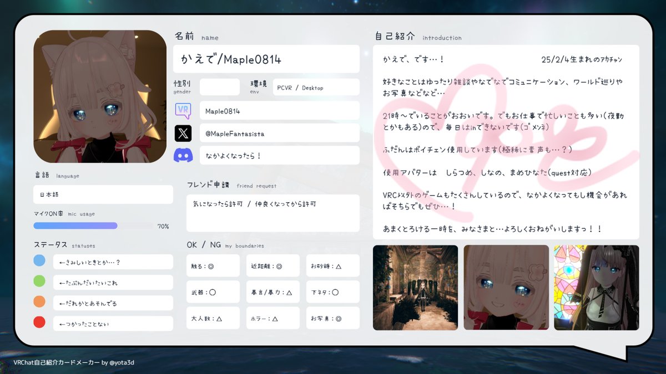The width and height of the screenshot is (666, 374).
Task: Toggle the 触る：◎ boundary item
Action: coord(213,265)
